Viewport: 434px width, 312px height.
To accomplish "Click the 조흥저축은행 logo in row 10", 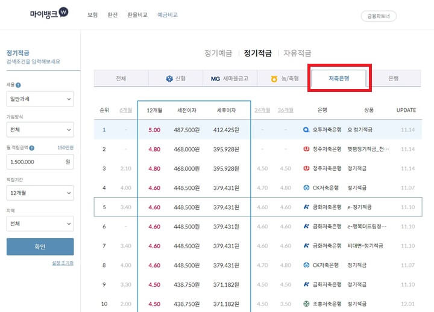I will (306, 304).
